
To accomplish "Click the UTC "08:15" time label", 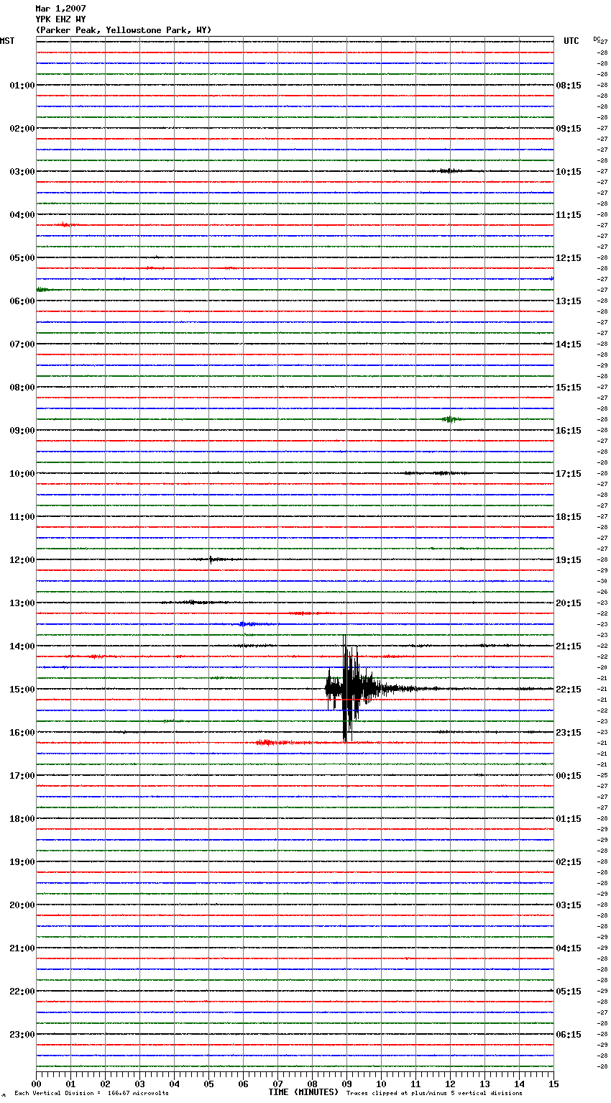I will pos(569,86).
